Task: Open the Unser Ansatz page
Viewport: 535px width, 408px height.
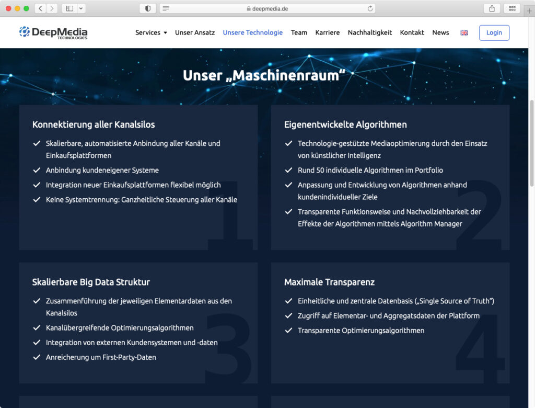Action: (x=195, y=32)
